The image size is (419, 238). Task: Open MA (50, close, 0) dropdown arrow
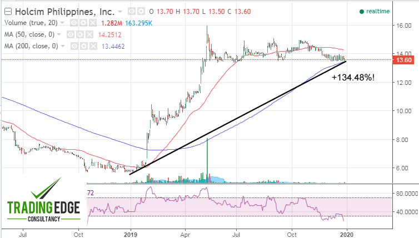click(59, 35)
